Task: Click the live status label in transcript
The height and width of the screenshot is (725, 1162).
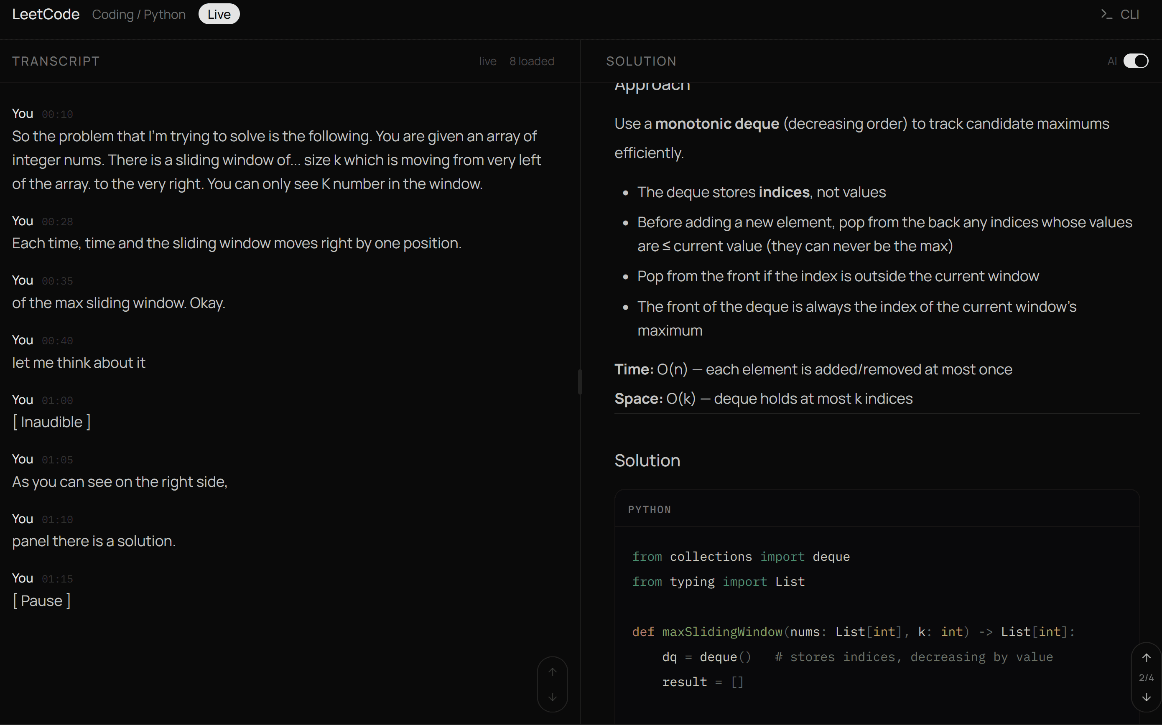Action: pos(487,61)
